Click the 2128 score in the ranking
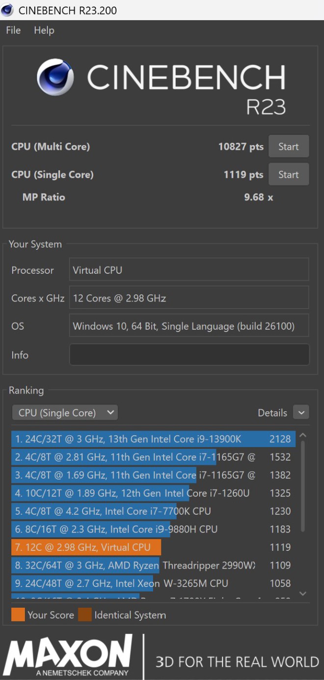Screen dimensions: 324x680 click(280, 439)
